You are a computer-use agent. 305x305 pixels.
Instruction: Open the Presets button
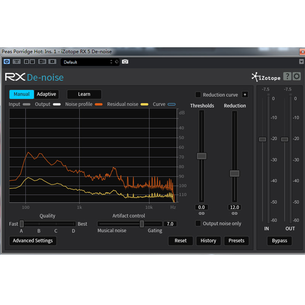click(236, 241)
